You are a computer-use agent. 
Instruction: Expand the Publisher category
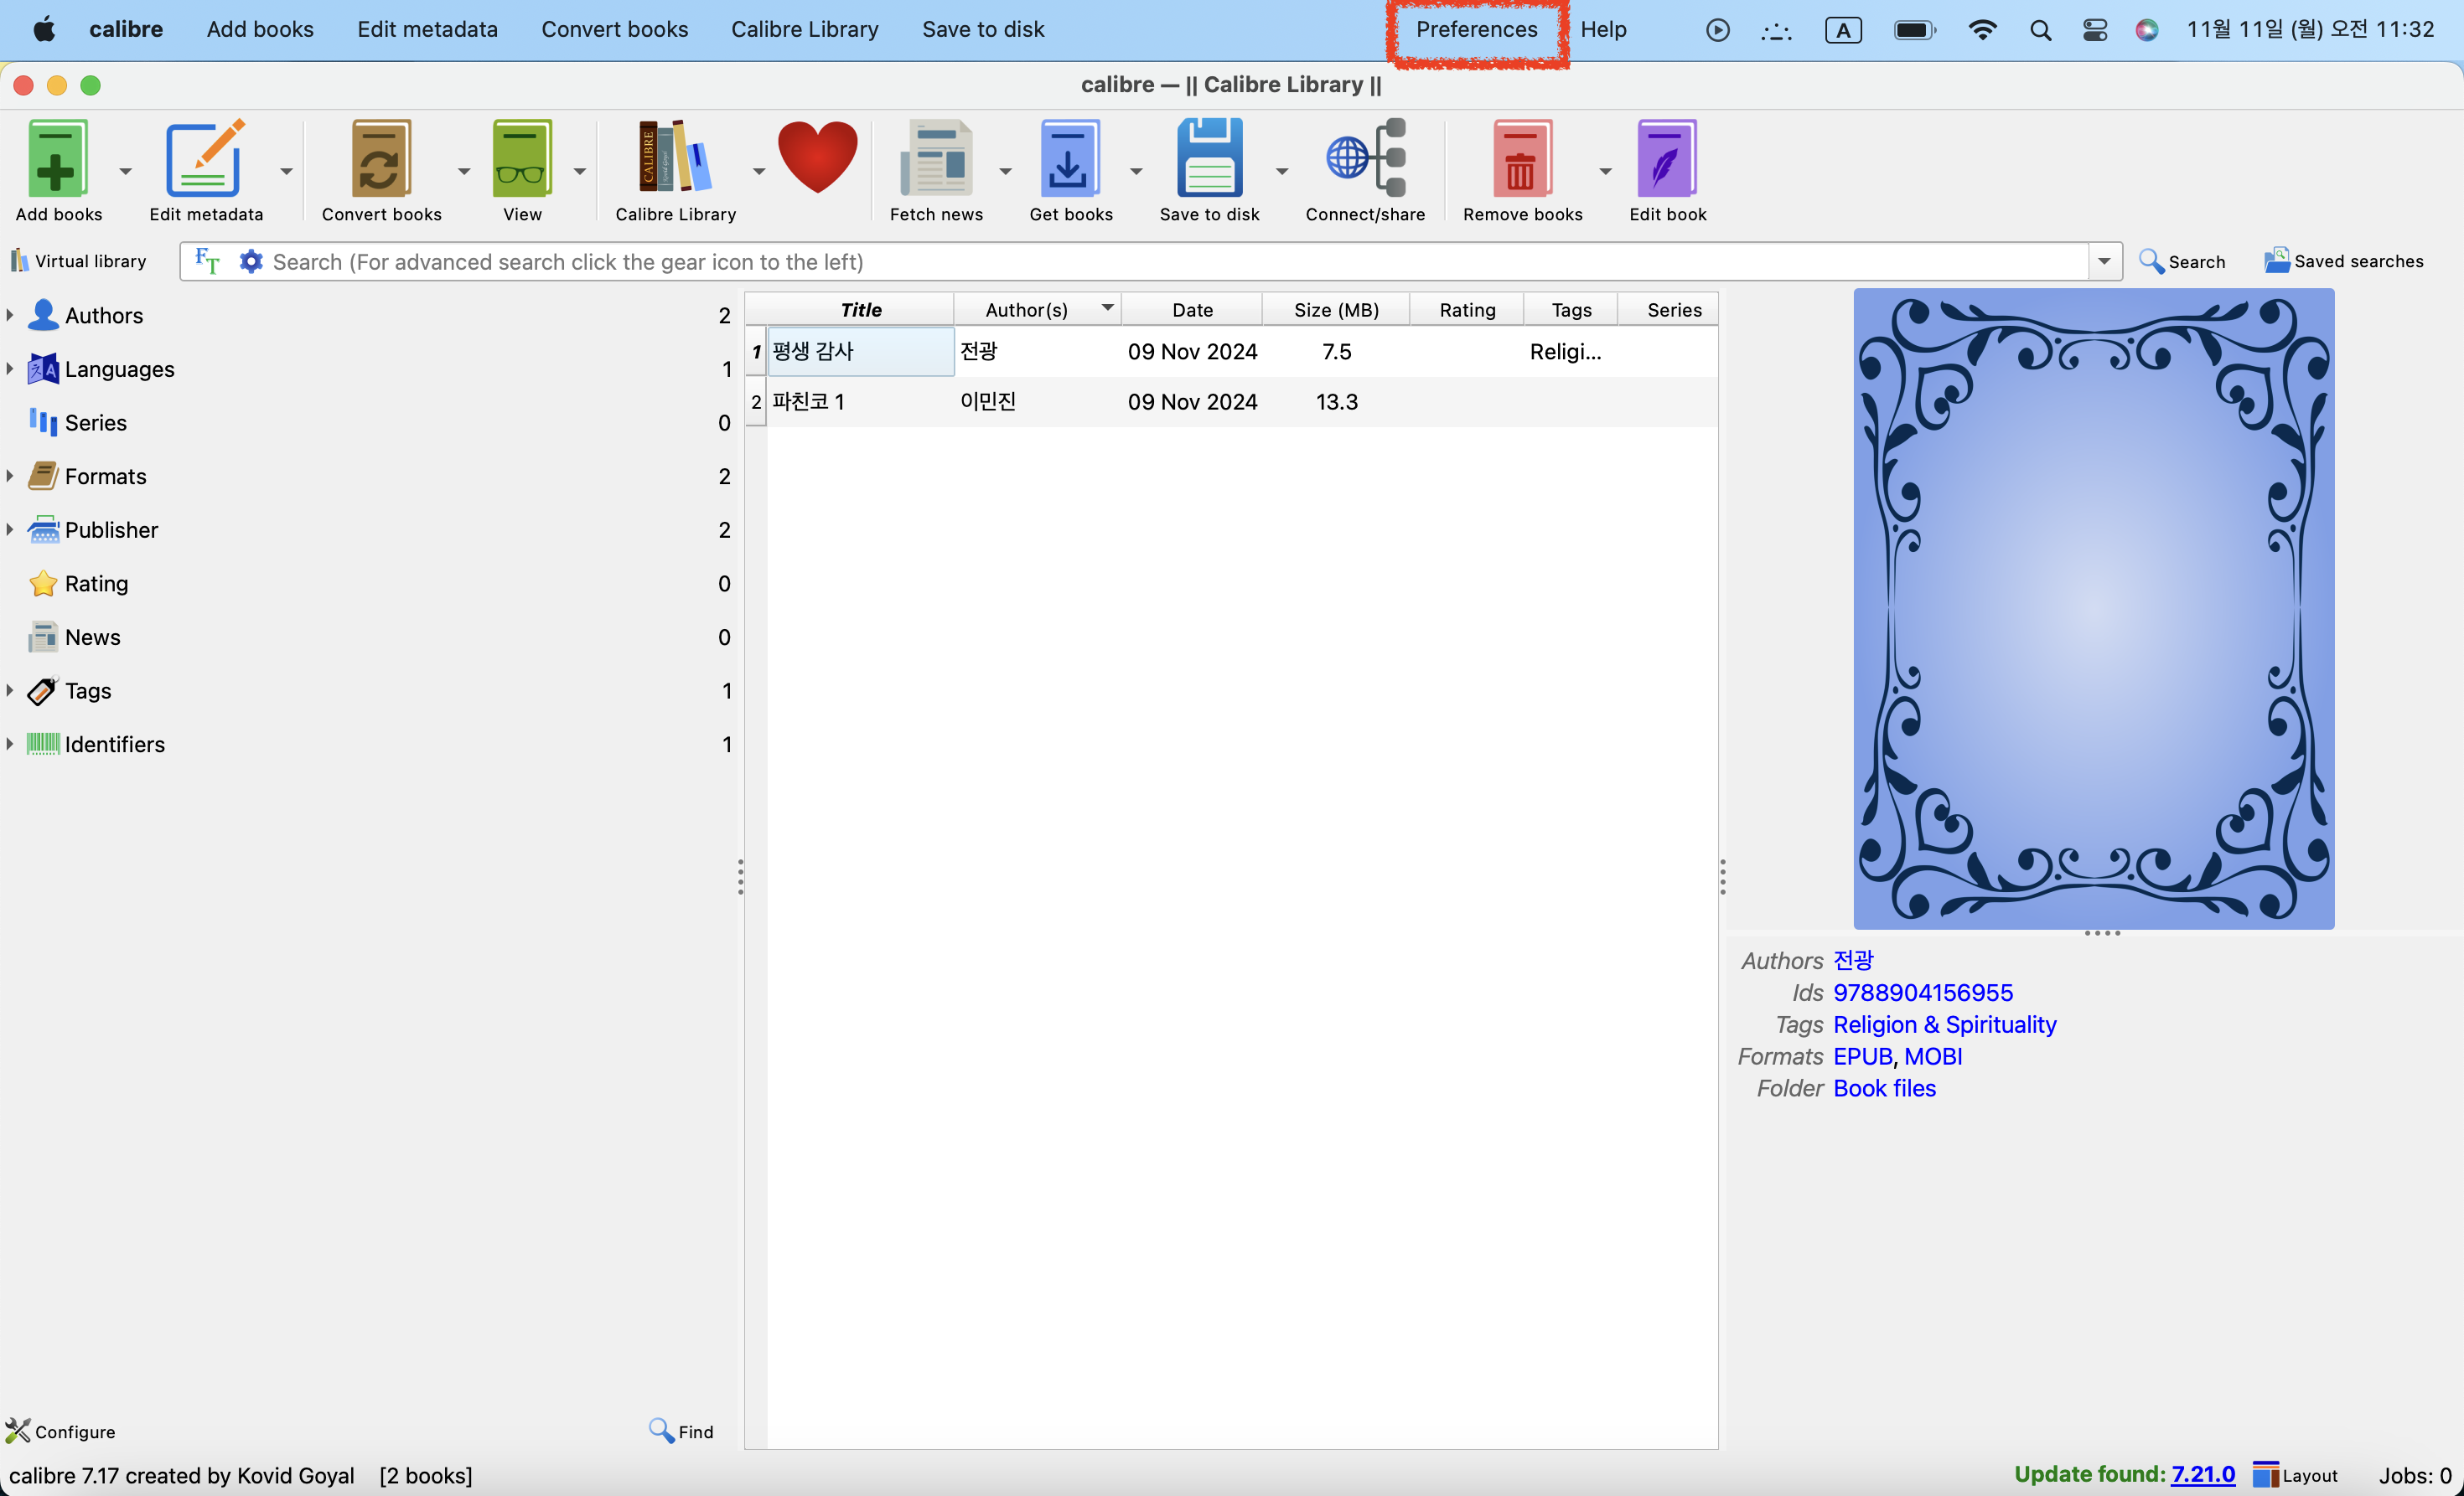coord(10,529)
